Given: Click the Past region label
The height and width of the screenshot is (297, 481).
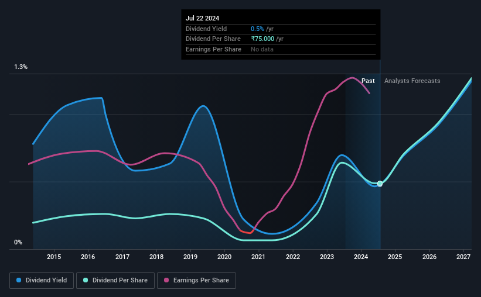Looking at the screenshot, I should tap(368, 81).
